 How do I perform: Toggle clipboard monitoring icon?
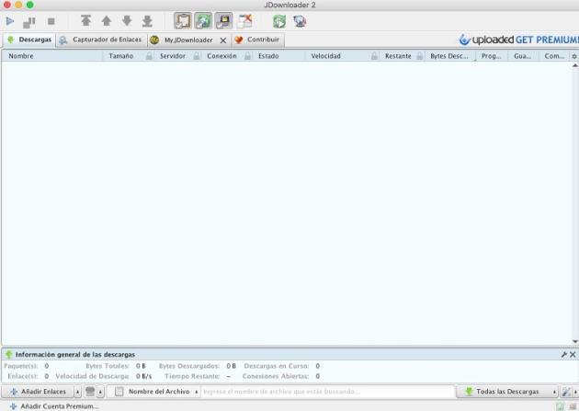click(x=183, y=20)
